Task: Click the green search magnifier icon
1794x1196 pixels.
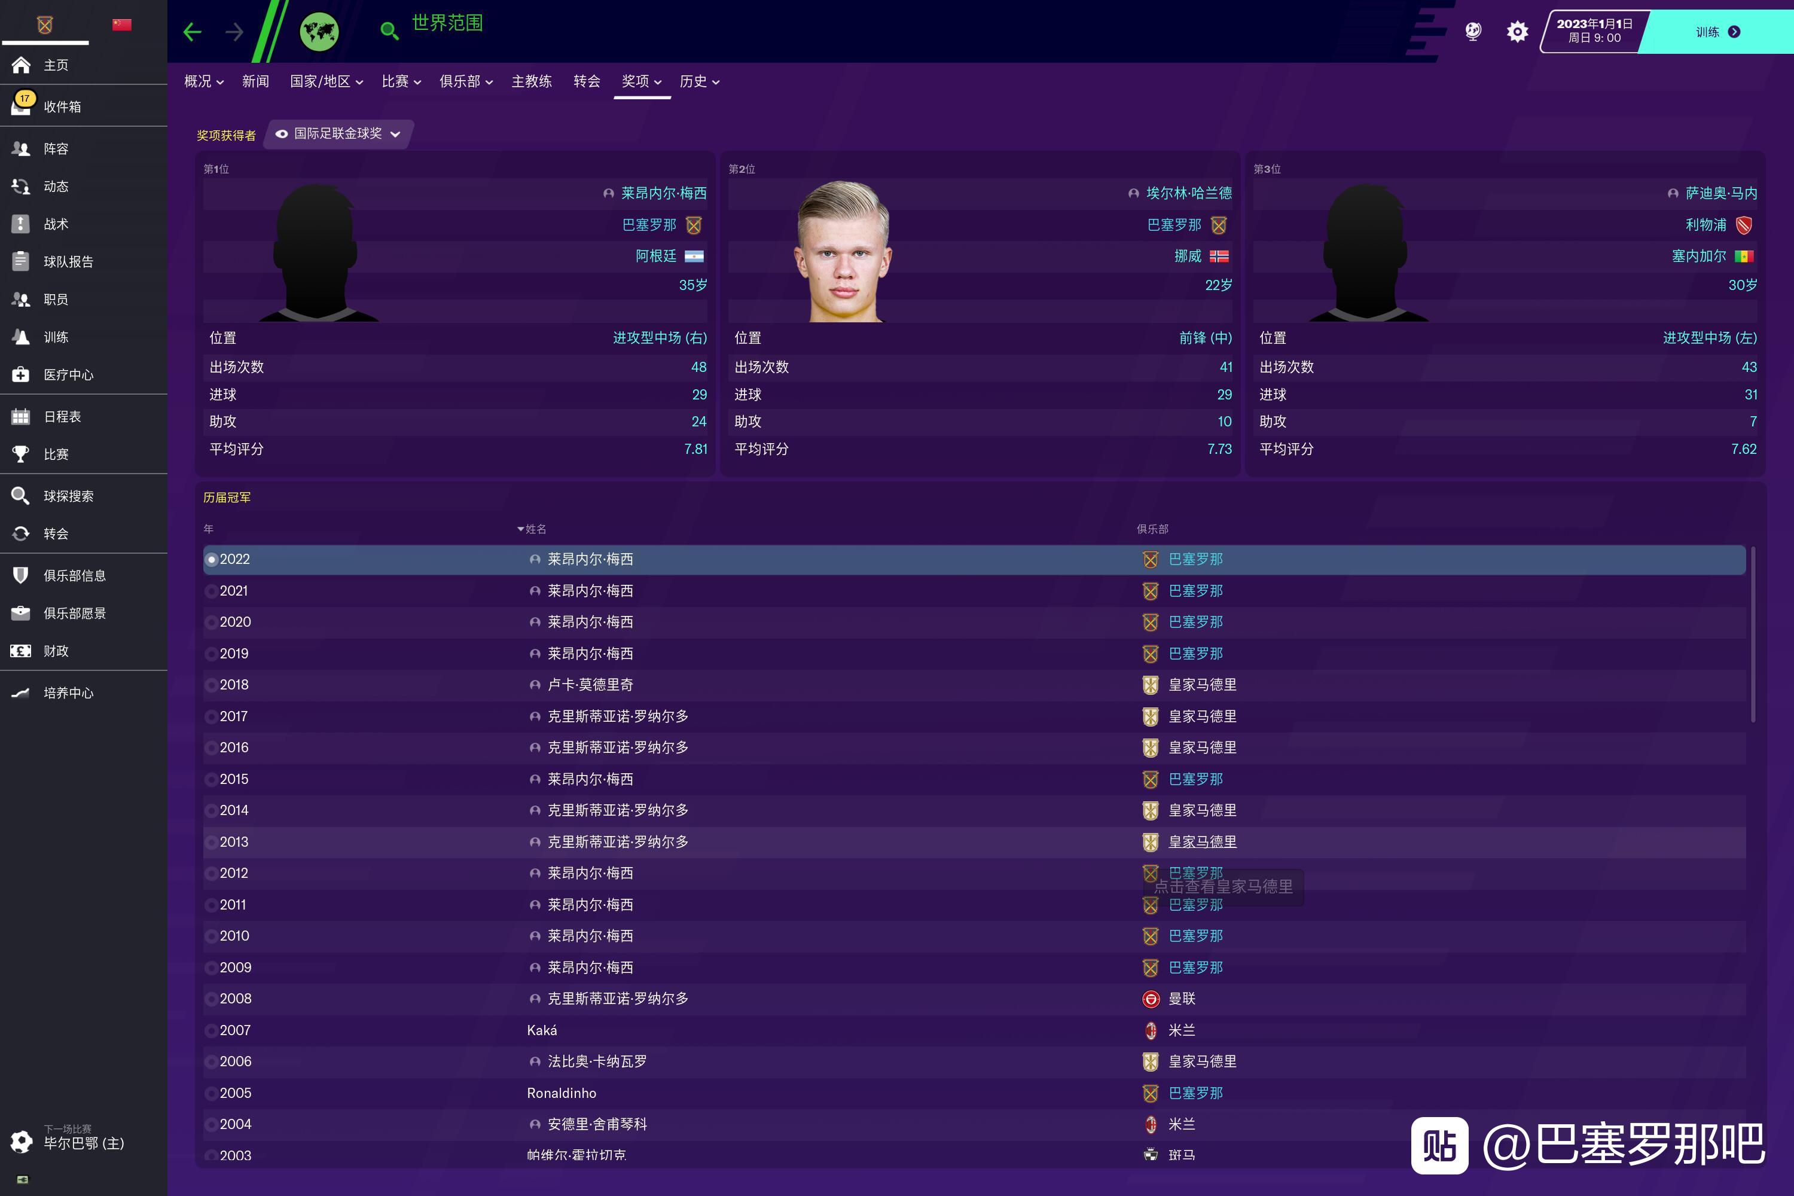Action: [389, 30]
